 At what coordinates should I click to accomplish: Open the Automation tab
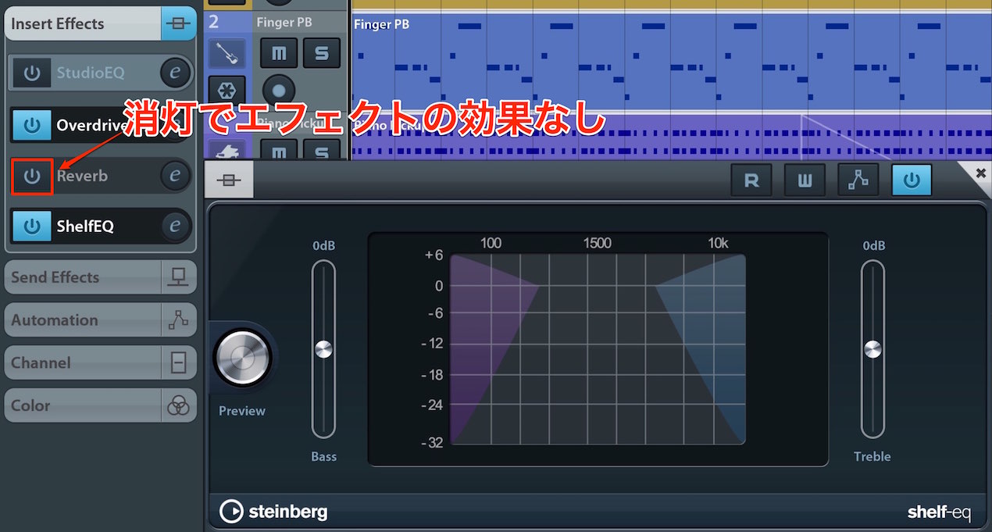click(100, 320)
